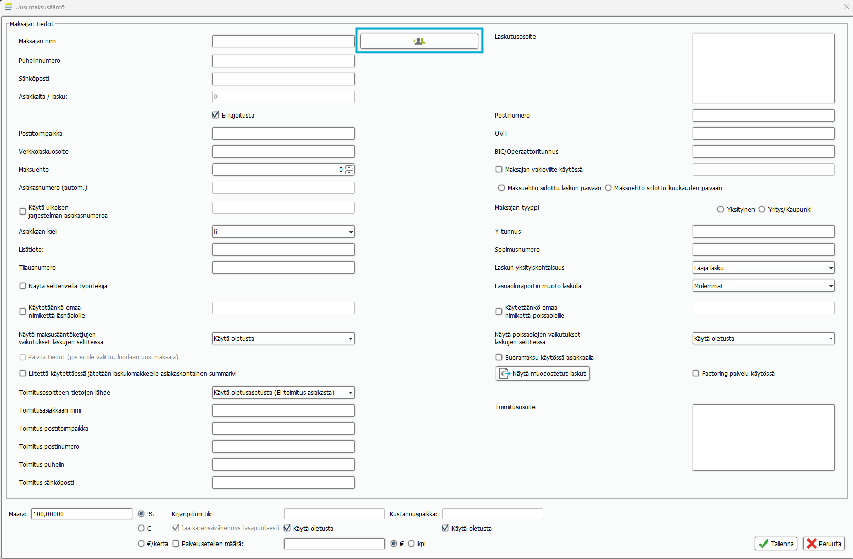Viewport: 853px width, 559px height.
Task: Check the Liitettä käytettäessä summarivi checkbox
Action: 23,373
